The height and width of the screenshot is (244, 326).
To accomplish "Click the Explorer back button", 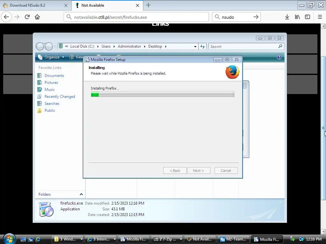I will [40, 46].
